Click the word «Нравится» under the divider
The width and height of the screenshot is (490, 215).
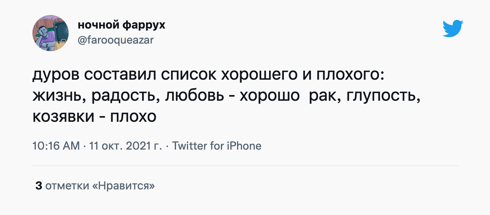[x=124, y=185]
